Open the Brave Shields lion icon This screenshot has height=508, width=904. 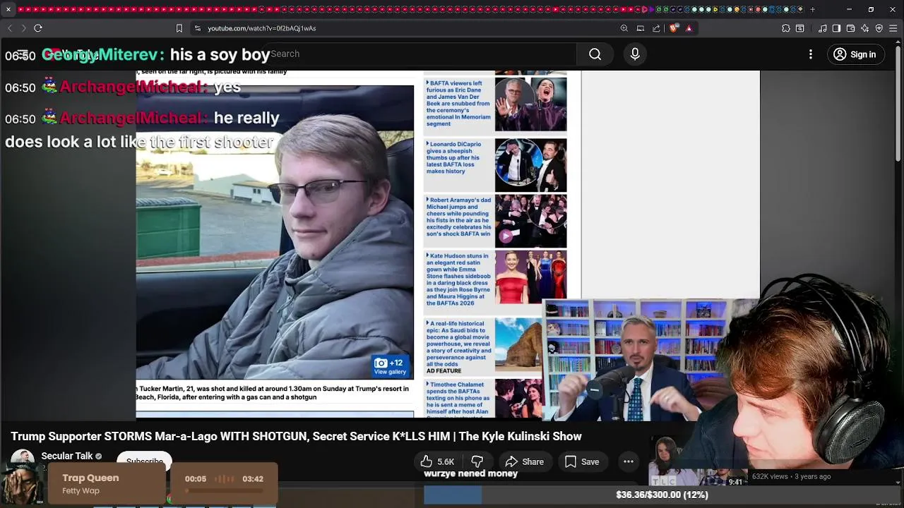[x=674, y=28]
